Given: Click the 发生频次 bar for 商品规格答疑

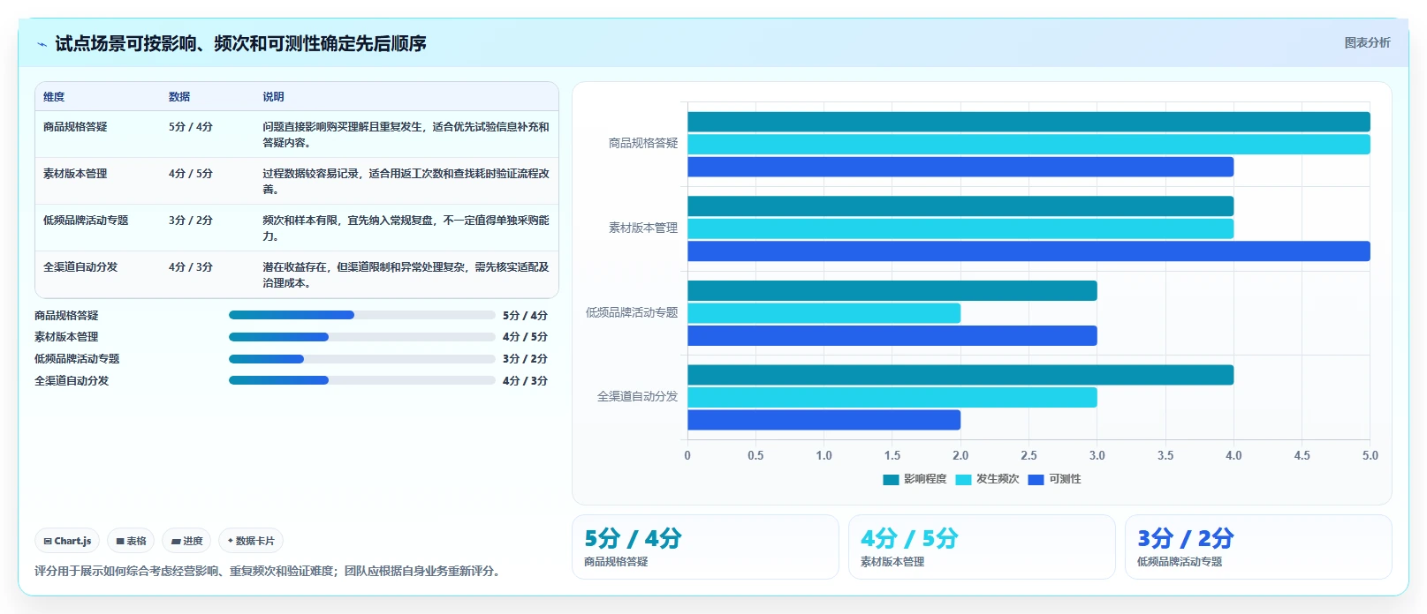Looking at the screenshot, I should 1029,145.
